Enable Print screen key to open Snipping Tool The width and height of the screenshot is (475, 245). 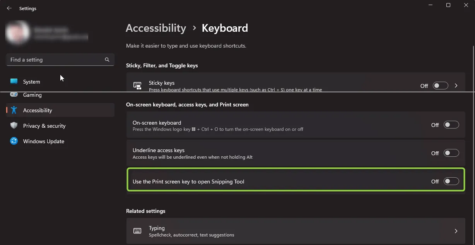pyautogui.click(x=451, y=181)
